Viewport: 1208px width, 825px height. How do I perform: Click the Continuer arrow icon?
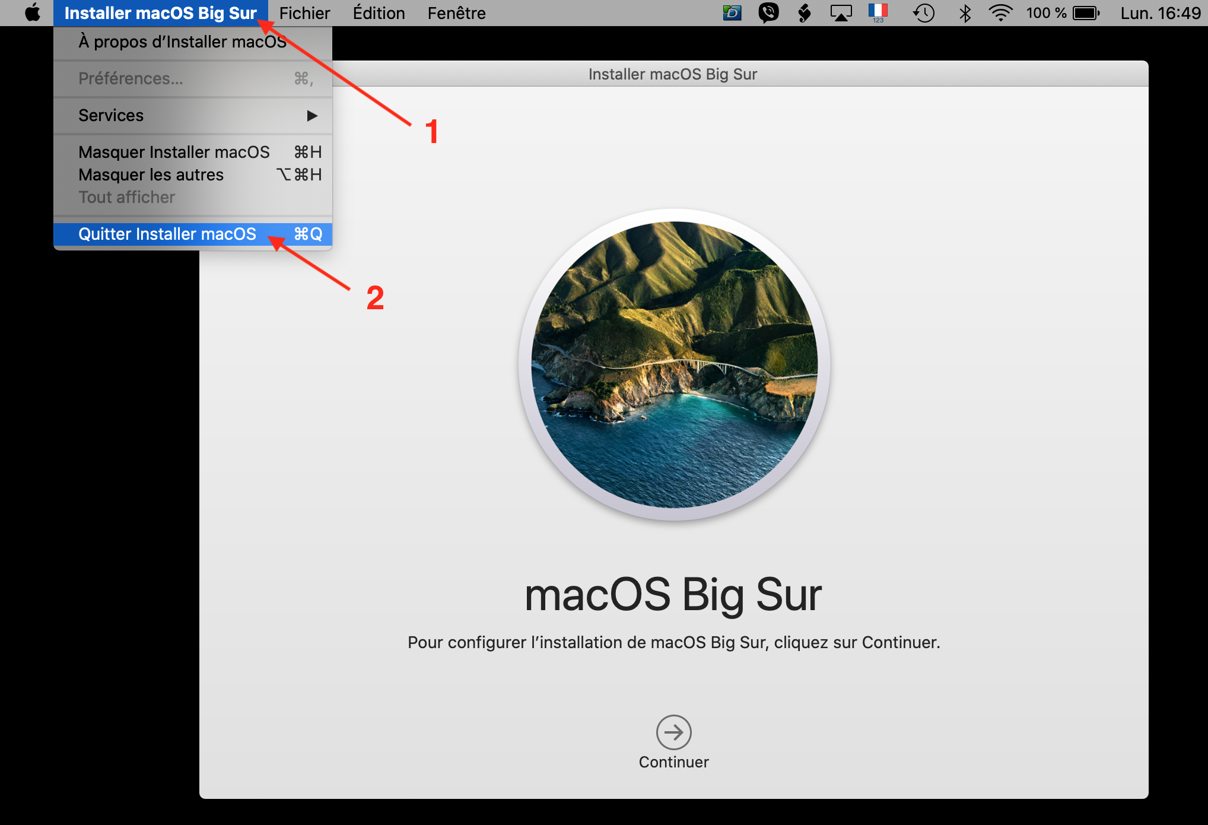[673, 733]
